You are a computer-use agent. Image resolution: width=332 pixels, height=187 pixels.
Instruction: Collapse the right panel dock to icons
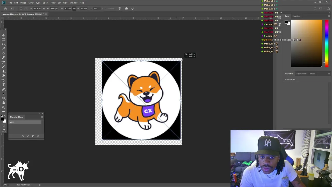click(330, 12)
